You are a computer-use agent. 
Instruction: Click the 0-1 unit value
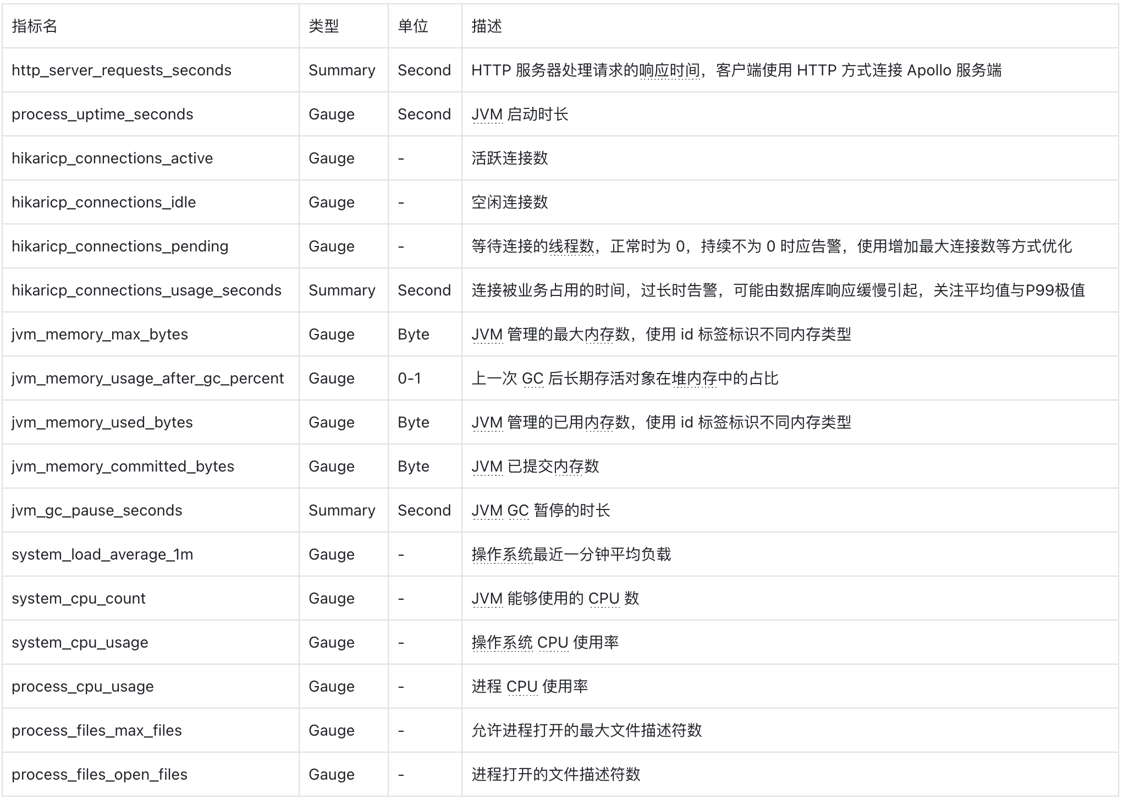(x=409, y=379)
